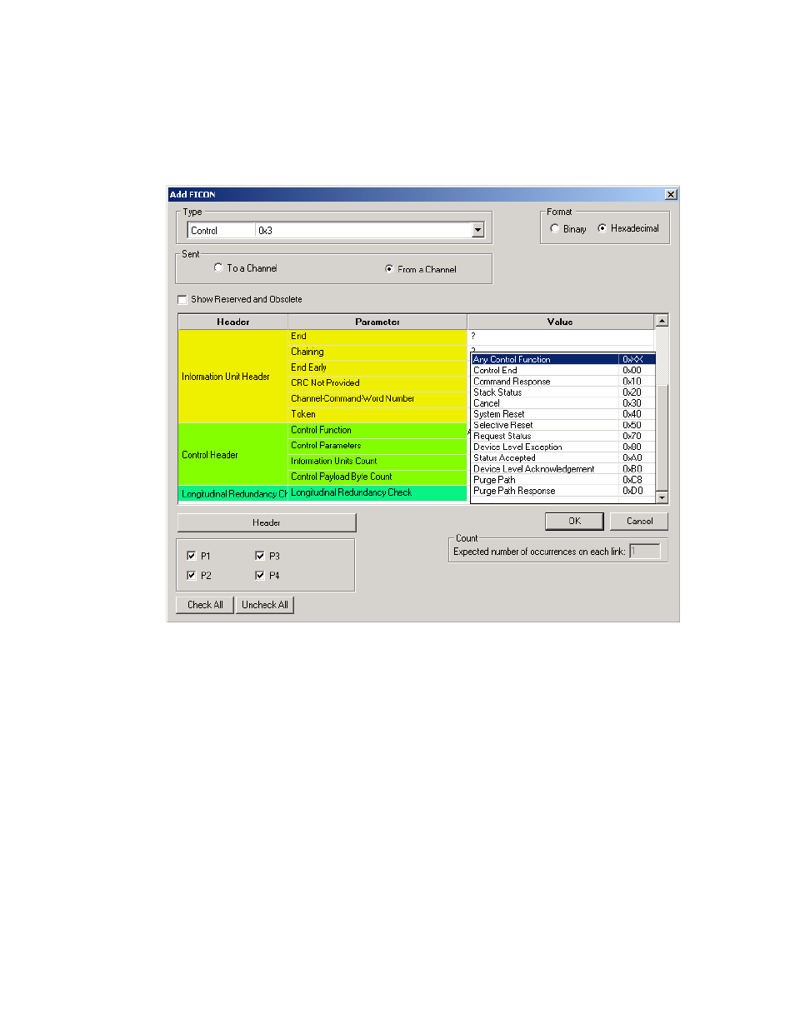Close the Add FICON dialog
Image resolution: width=795 pixels, height=1029 pixels.
point(671,194)
